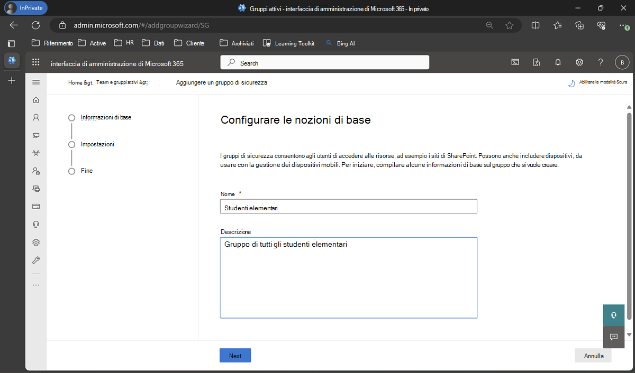Open the browser settings and more menu
This screenshot has height=373, width=635.
pos(623,25)
